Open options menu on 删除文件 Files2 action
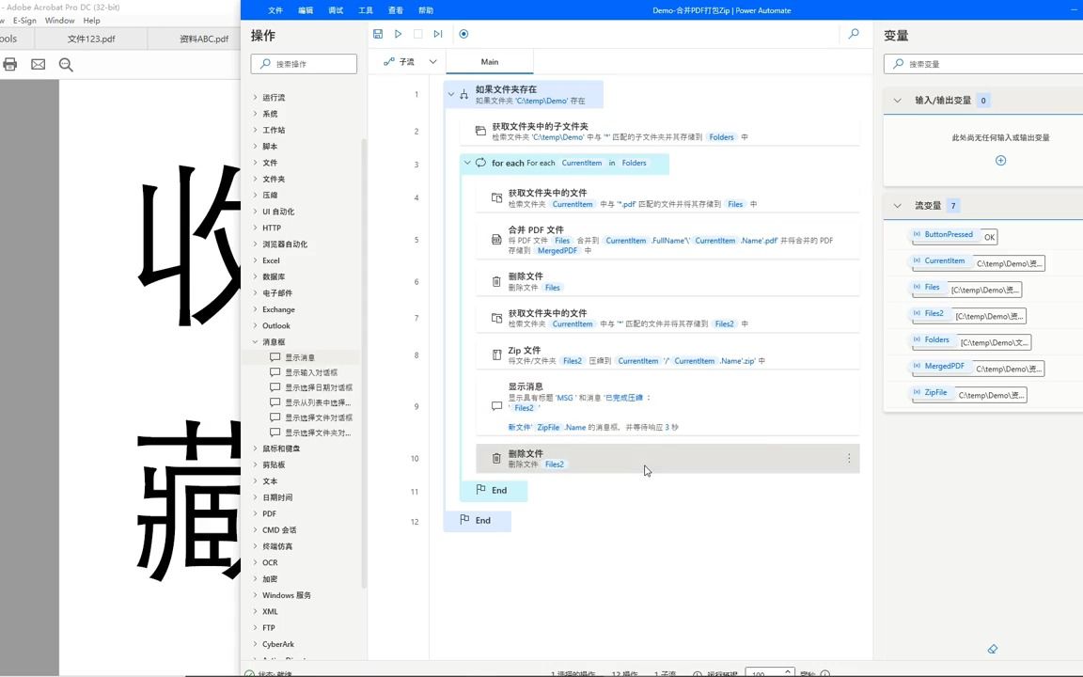The height and width of the screenshot is (677, 1083). coord(849,458)
